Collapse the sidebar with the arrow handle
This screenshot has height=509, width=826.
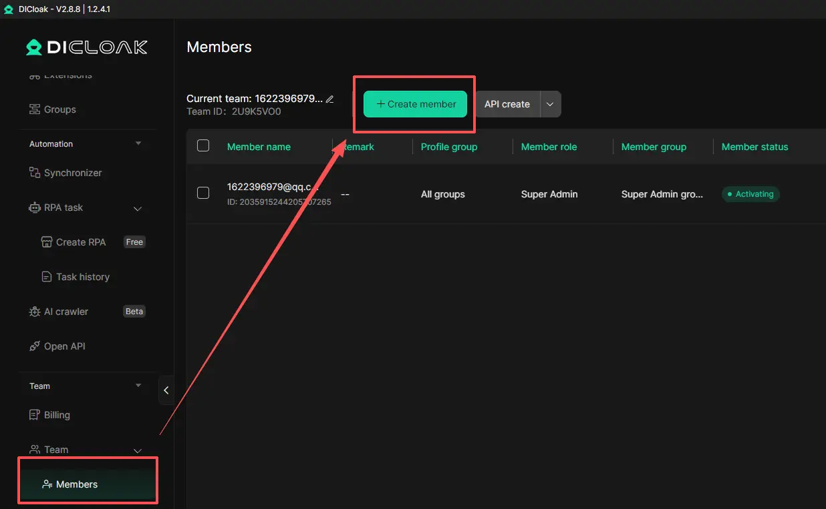[x=166, y=390]
